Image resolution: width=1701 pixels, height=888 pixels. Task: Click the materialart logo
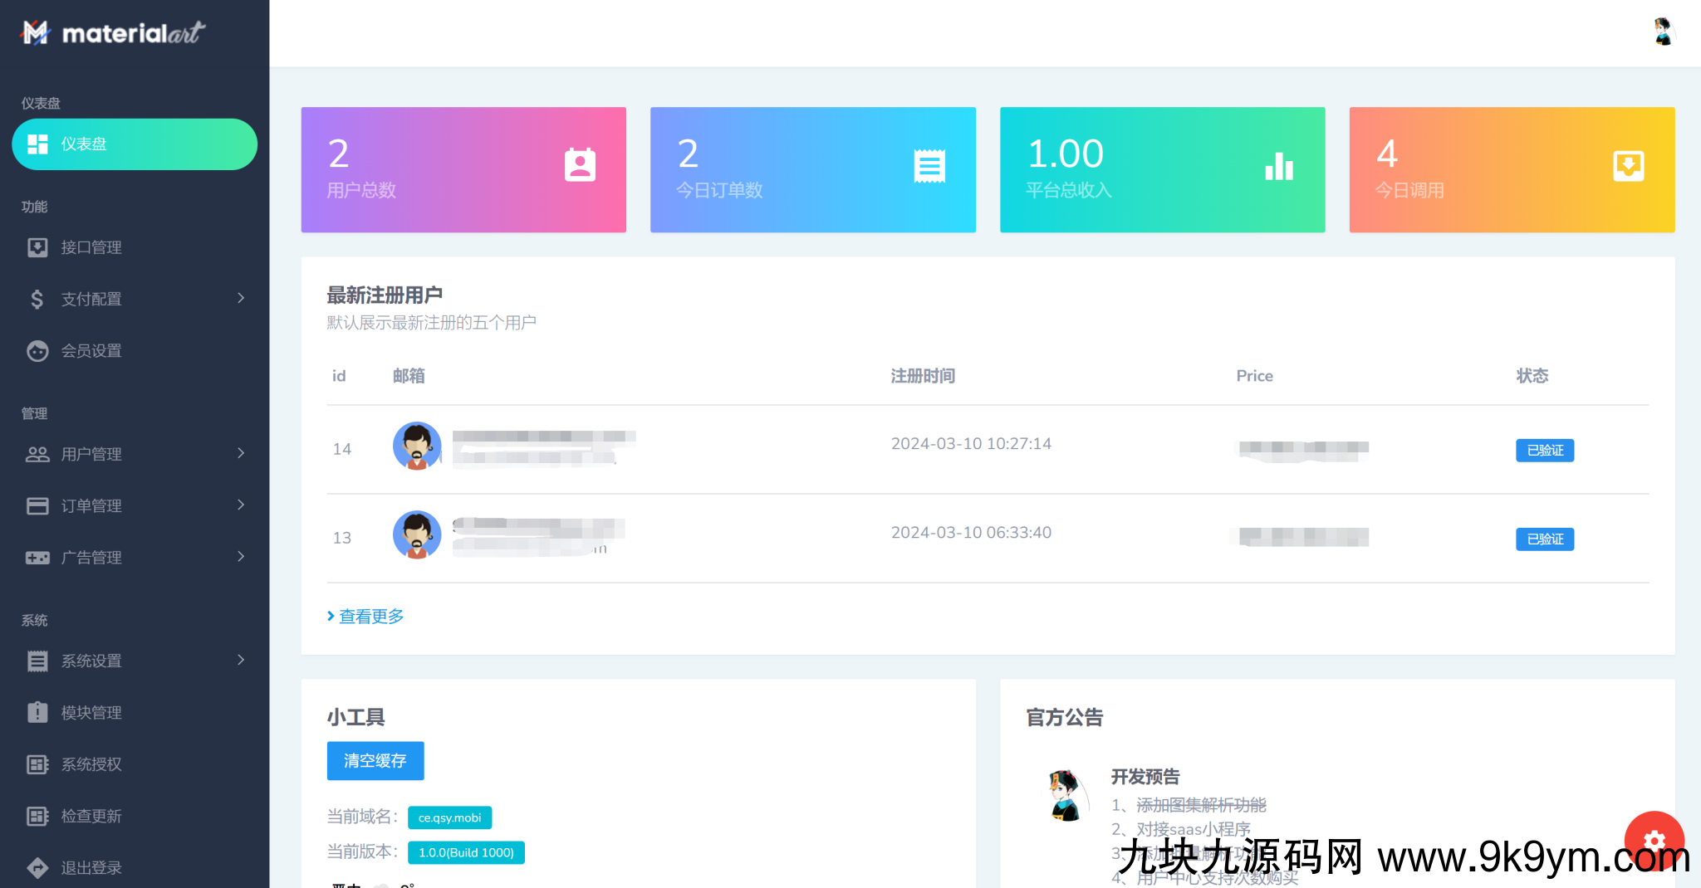[x=113, y=33]
